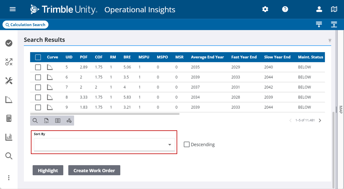Sort by Average End Year column header
Image resolution: width=344 pixels, height=189 pixels.
207,57
